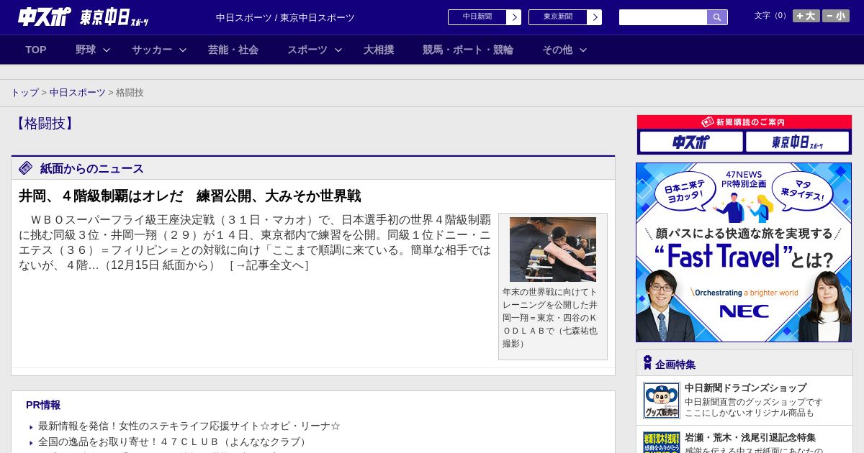Viewport: 864px width, 453px height.
Task: Click the 企画特集 ribbon icon
Action: 647,363
